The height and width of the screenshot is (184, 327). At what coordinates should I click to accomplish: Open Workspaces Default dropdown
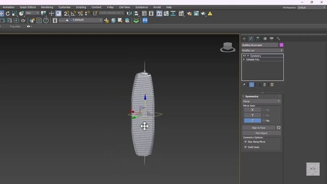[x=311, y=8]
